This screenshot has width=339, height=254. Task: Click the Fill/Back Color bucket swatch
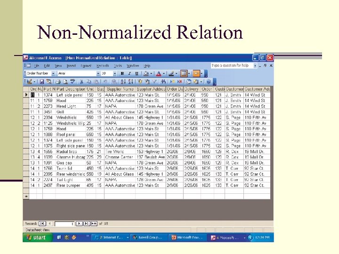(146, 73)
